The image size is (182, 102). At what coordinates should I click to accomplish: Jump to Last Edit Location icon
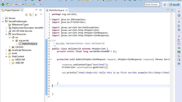pos(26,5)
